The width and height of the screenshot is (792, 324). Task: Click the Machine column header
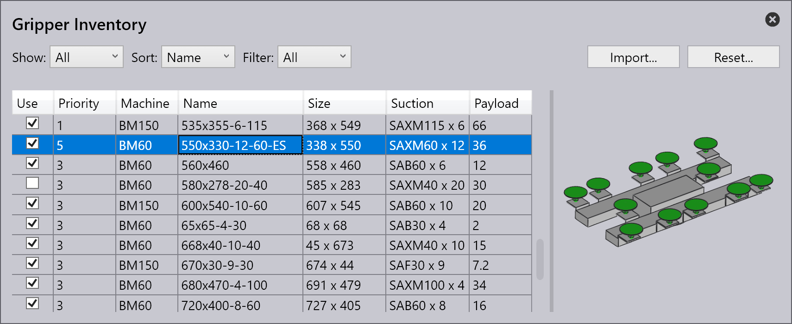146,103
